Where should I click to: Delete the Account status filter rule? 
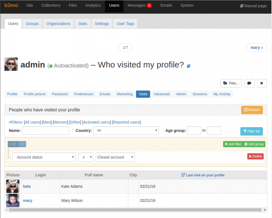pos(255,156)
